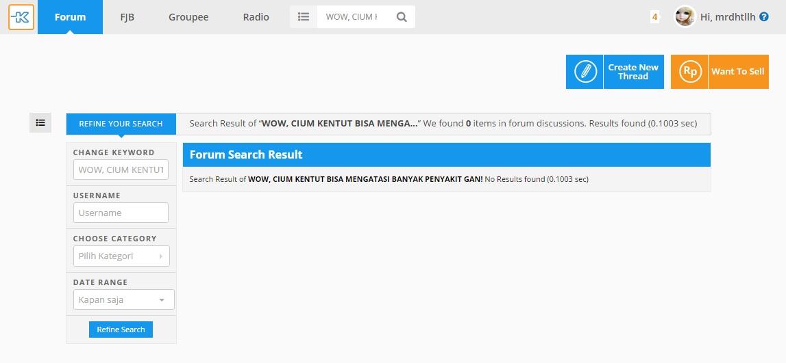Screen dimensions: 786x363
Task: Click the 'No Results found (0.1003 sec)' text
Action: (537, 179)
